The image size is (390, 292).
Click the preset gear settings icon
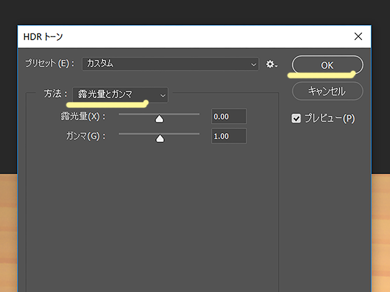[271, 64]
